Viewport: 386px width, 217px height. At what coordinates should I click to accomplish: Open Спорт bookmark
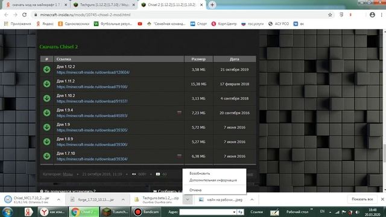click(x=198, y=24)
